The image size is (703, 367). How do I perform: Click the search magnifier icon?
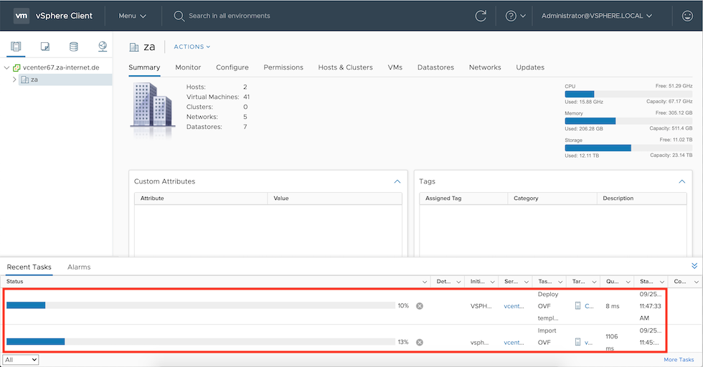tap(179, 16)
